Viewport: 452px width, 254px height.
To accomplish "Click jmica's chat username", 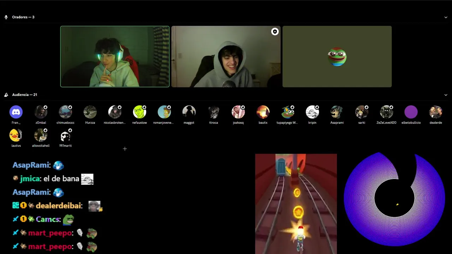I will [x=30, y=179].
